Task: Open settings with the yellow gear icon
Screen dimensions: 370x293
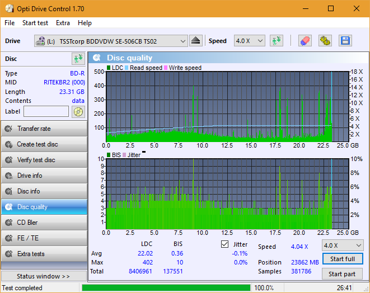Action: coord(325,41)
